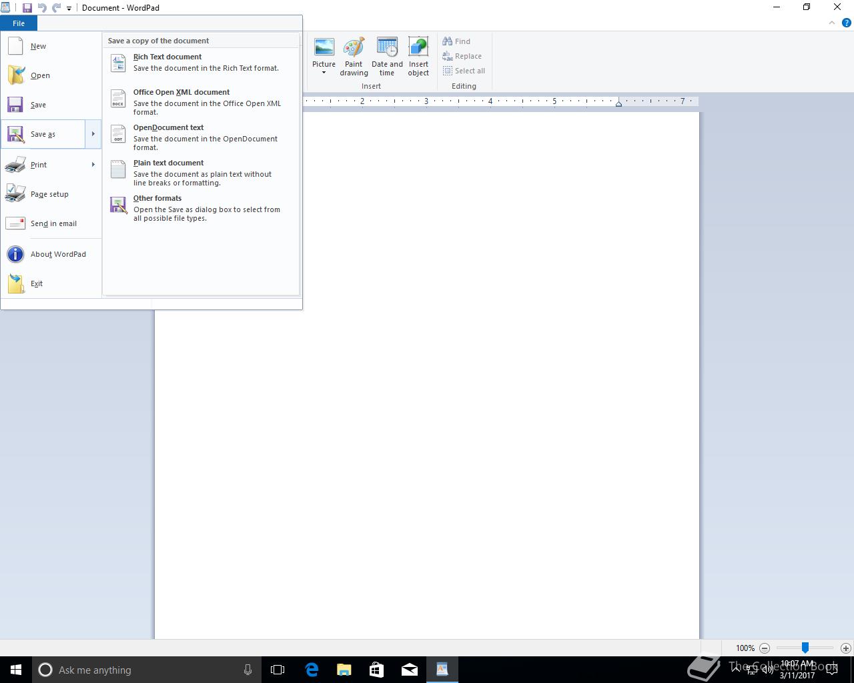
Task: Open WordPad Help icon
Action: (846, 23)
